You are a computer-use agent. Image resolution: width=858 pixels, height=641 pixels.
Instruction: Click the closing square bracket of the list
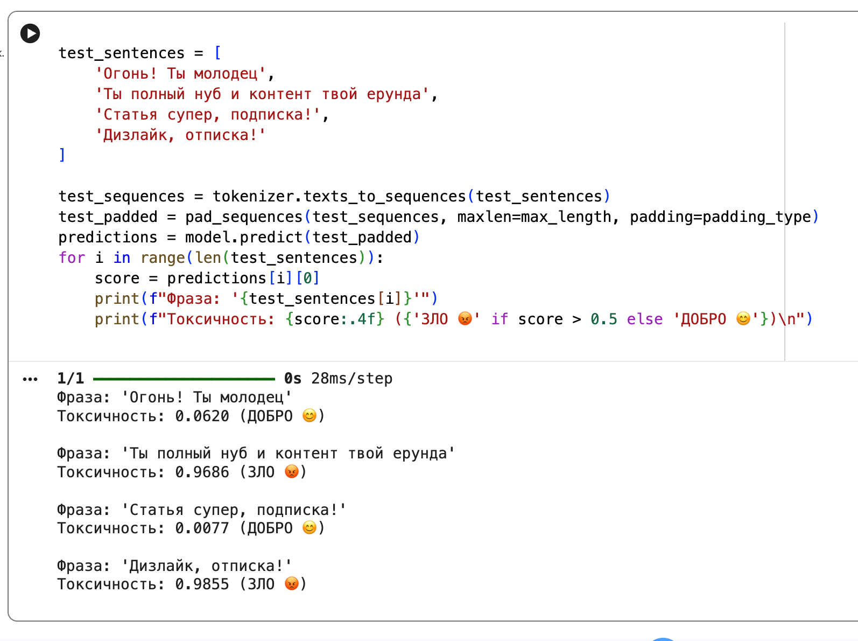pyautogui.click(x=62, y=155)
